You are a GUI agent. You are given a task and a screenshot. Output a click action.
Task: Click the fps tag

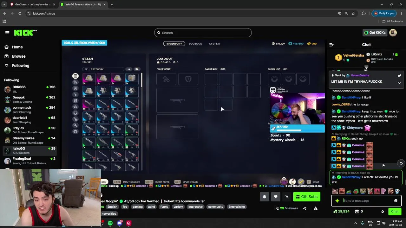(125, 207)
